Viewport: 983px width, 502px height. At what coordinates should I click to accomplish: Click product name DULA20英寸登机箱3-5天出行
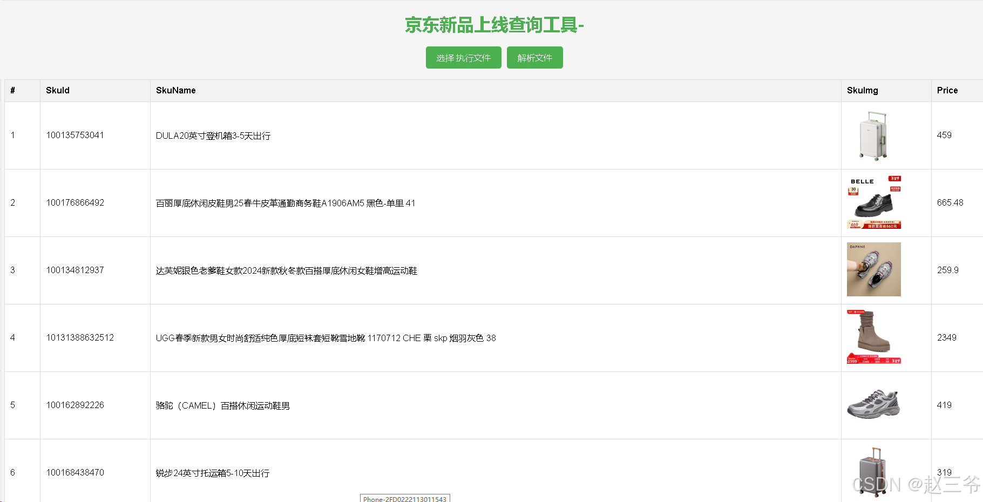(213, 135)
